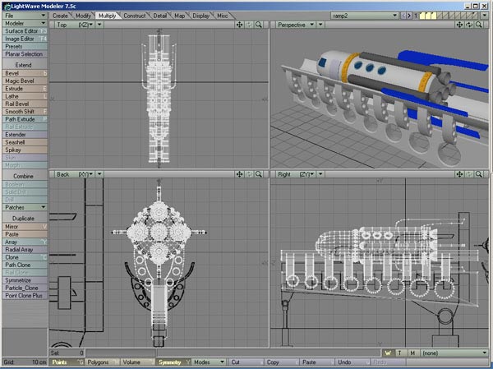Click the pan icon in Back viewport
This screenshot has width=493, height=369.
click(x=240, y=174)
